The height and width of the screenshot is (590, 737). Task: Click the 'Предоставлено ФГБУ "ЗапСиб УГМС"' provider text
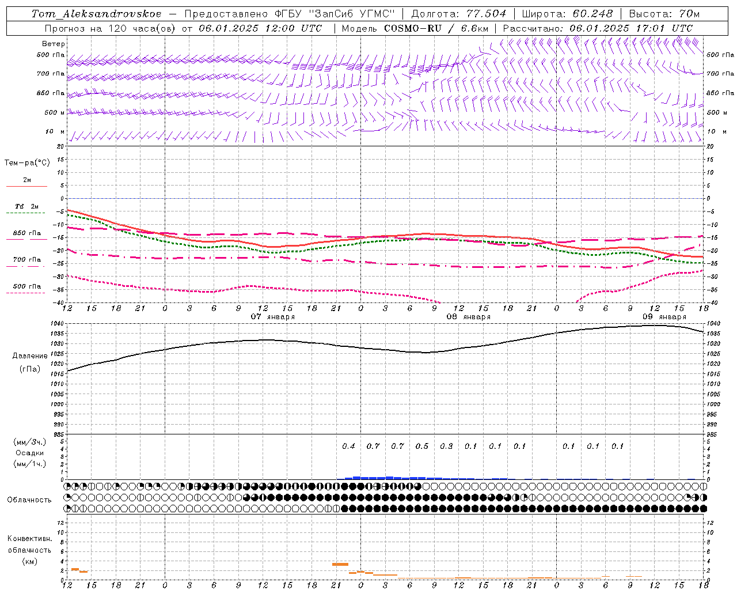coord(290,14)
